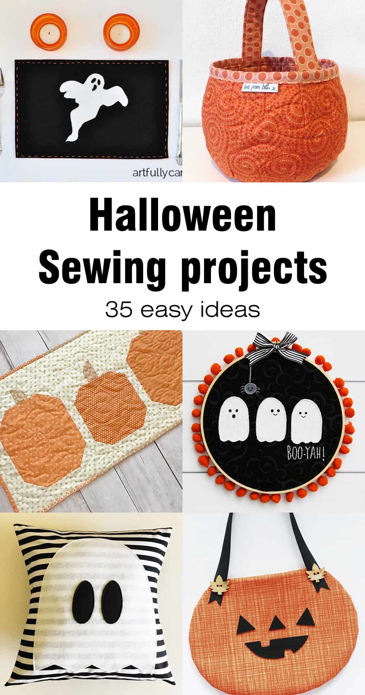Open the orange pumpkin basket image
The image size is (365, 695).
click(274, 91)
